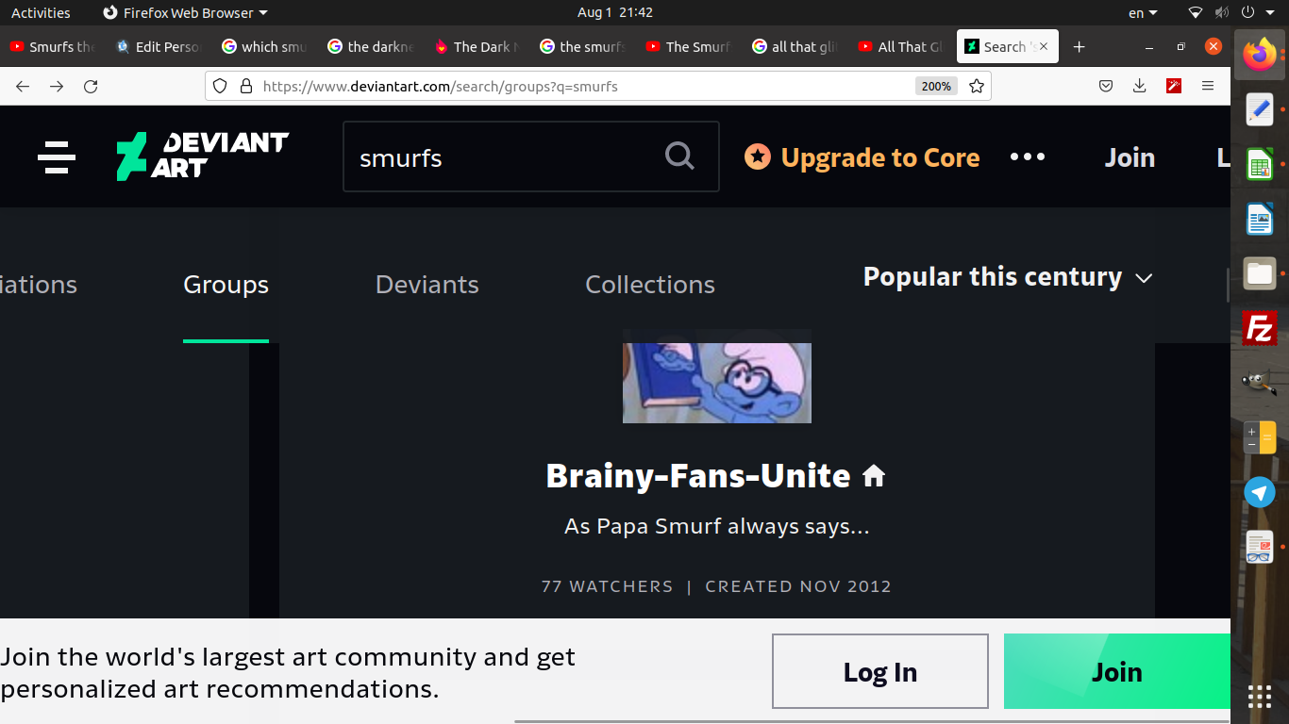This screenshot has width=1289, height=724.
Task: Switch to the Collections tab
Action: [650, 285]
